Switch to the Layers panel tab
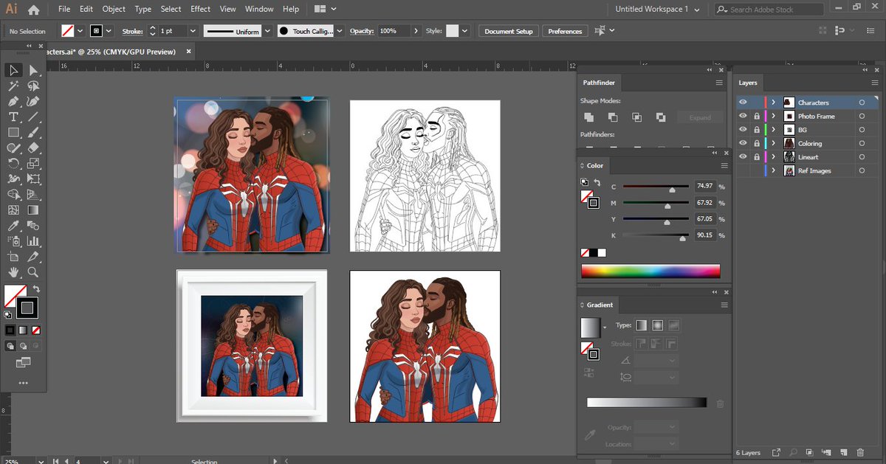Viewport: 886px width, 464px height. pos(748,83)
